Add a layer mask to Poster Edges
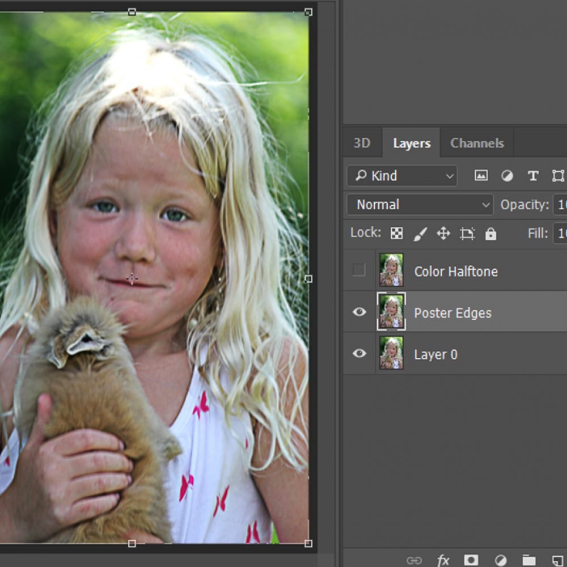Viewport: 567px width, 567px height. [470, 559]
